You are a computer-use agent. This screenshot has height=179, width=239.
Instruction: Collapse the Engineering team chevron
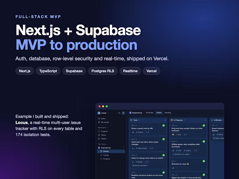click(123, 148)
